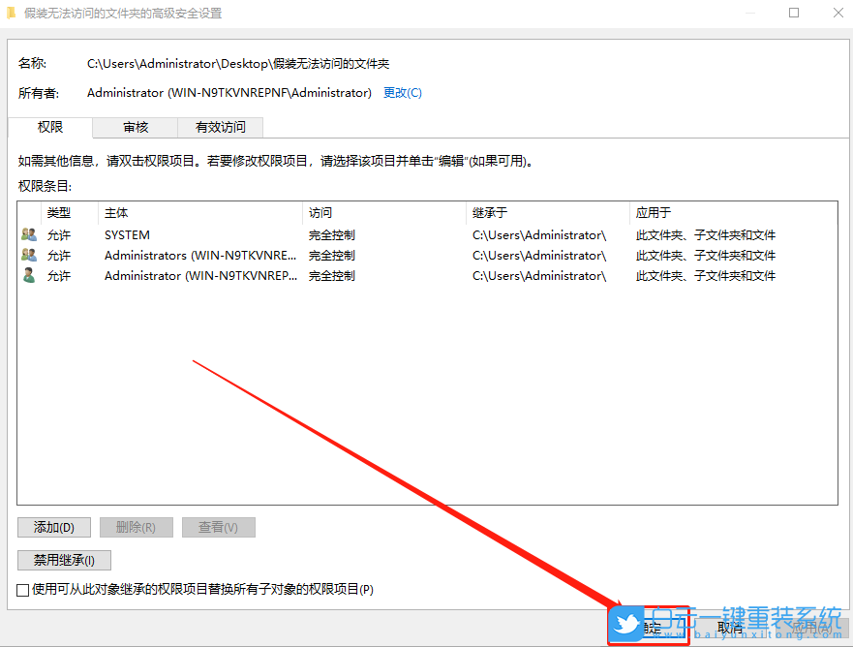Screen dimensions: 853x647
Task: Switch to the 审核 tab
Action: click(x=135, y=126)
